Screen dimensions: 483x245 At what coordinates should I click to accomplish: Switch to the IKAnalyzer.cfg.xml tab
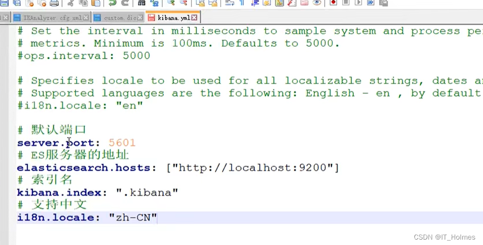52,18
